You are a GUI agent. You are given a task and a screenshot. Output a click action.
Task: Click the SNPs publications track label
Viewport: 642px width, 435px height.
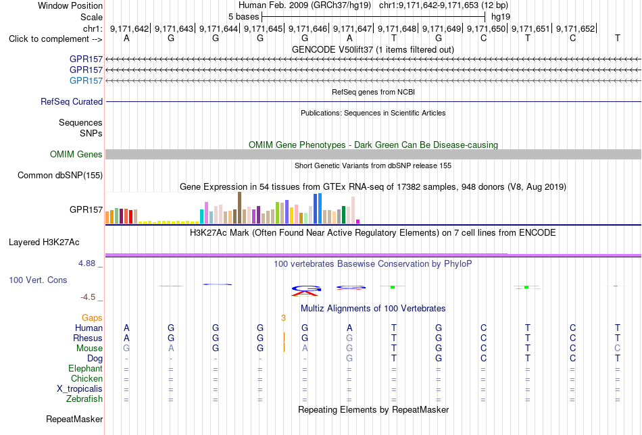pyautogui.click(x=91, y=134)
